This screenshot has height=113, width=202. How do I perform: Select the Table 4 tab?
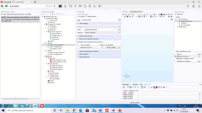tap(146, 84)
